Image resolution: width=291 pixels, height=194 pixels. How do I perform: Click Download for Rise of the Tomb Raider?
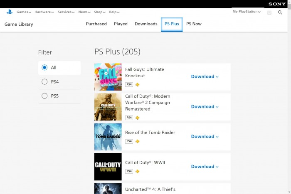coord(205,136)
